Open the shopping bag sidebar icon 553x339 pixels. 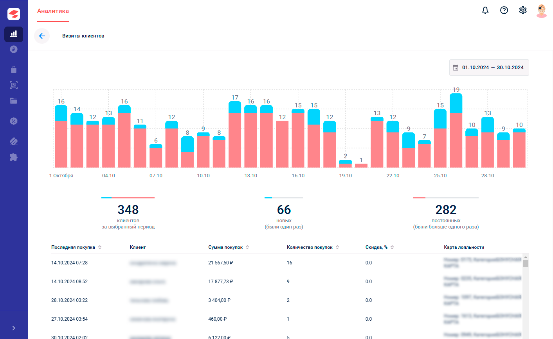coord(14,70)
